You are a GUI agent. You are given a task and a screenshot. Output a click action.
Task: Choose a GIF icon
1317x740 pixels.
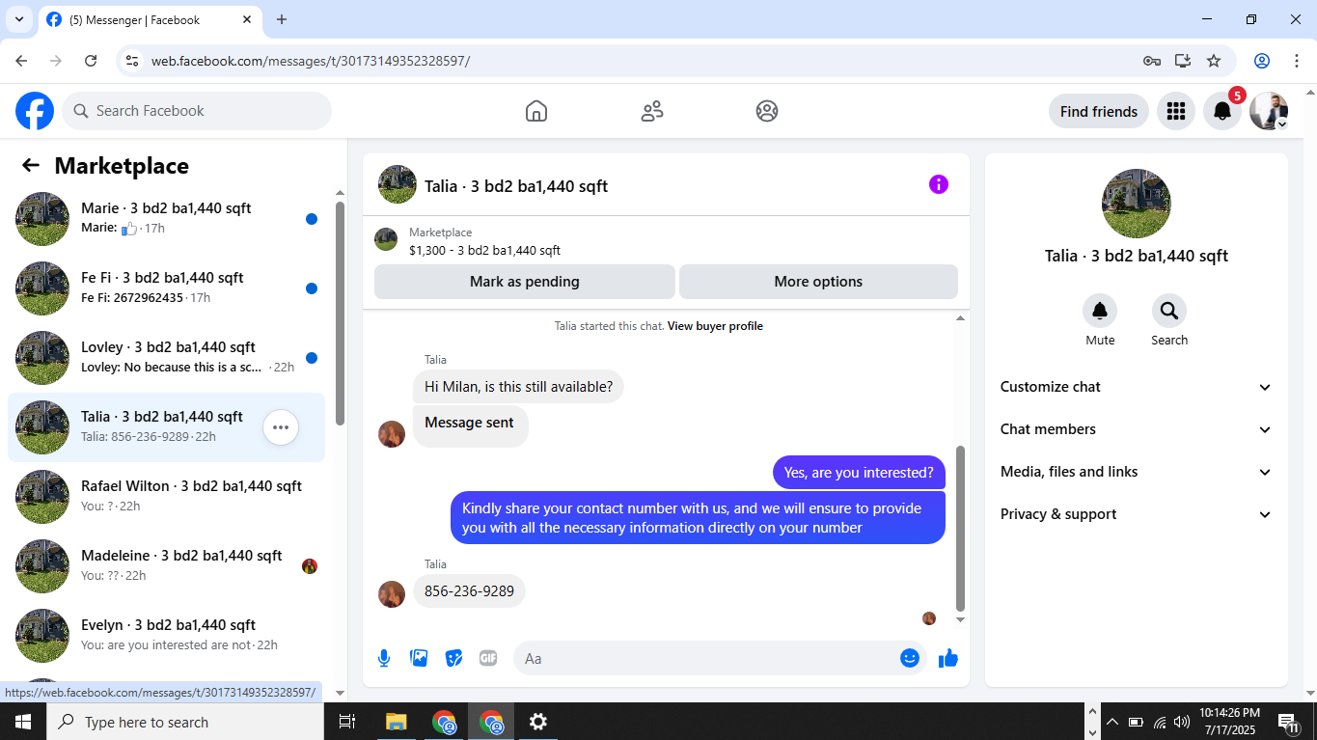tap(488, 658)
